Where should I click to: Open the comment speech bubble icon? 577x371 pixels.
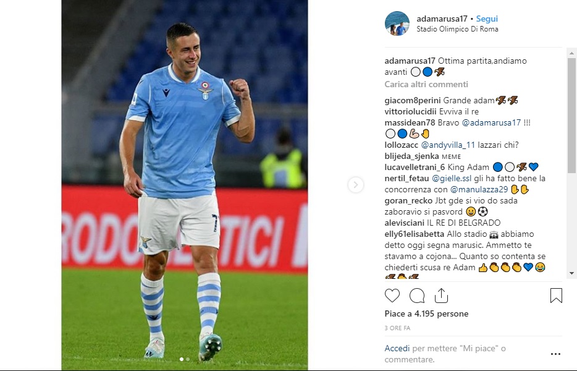417,296
